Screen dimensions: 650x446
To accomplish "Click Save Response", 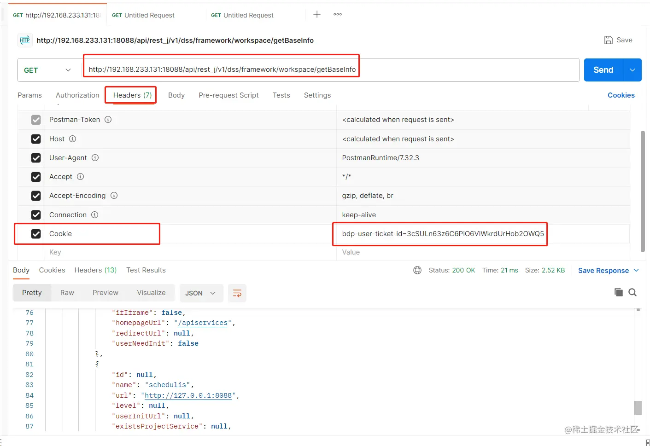I will click(603, 271).
